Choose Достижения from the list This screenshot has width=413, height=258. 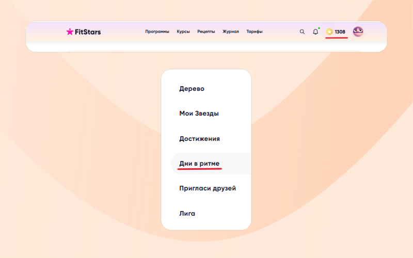tap(200, 139)
